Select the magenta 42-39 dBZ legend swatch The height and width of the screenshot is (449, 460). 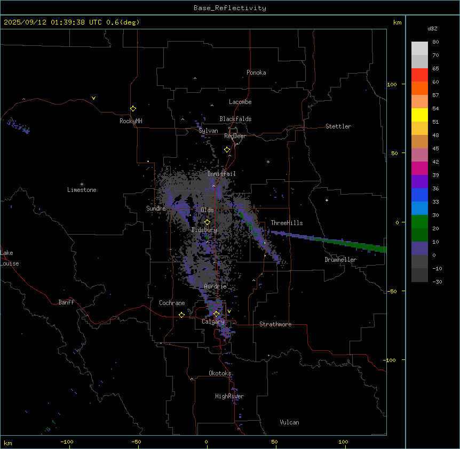(419, 168)
